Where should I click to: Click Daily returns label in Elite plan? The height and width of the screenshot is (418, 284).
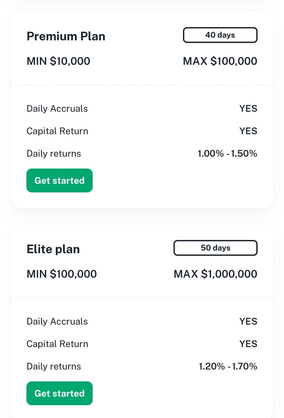coord(54,366)
